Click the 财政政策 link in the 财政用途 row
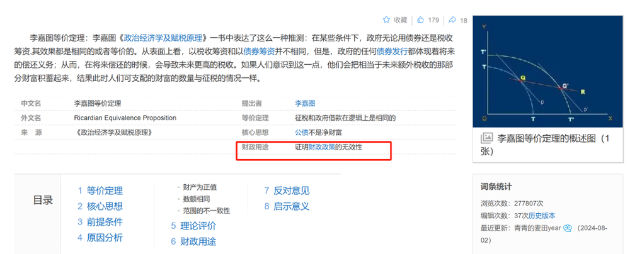This screenshot has width=630, height=254. [321, 147]
